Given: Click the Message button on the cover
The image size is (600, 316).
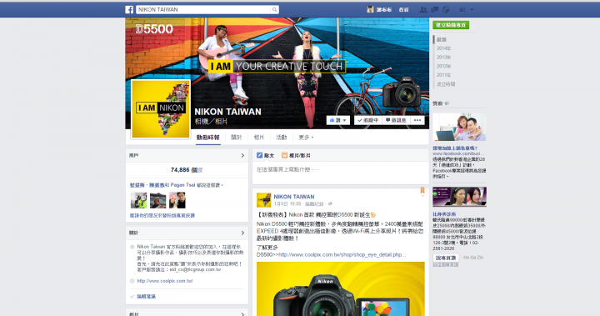Looking at the screenshot, I should pyautogui.click(x=396, y=120).
